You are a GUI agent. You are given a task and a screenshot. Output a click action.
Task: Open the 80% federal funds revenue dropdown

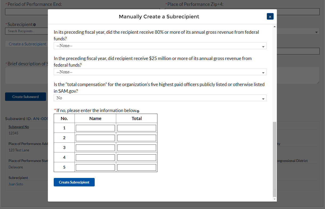point(160,46)
